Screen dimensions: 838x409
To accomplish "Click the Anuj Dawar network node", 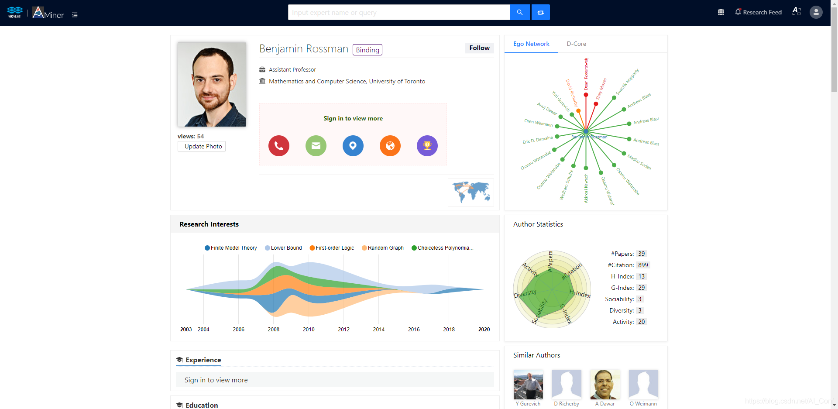I will [561, 117].
